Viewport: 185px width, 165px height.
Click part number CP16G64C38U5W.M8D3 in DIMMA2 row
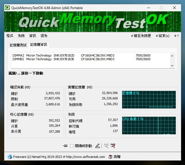tap(98, 55)
